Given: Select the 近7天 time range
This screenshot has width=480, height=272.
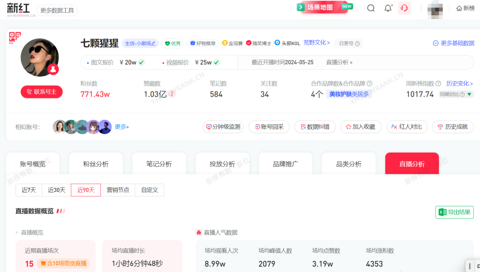Looking at the screenshot, I should [x=29, y=190].
